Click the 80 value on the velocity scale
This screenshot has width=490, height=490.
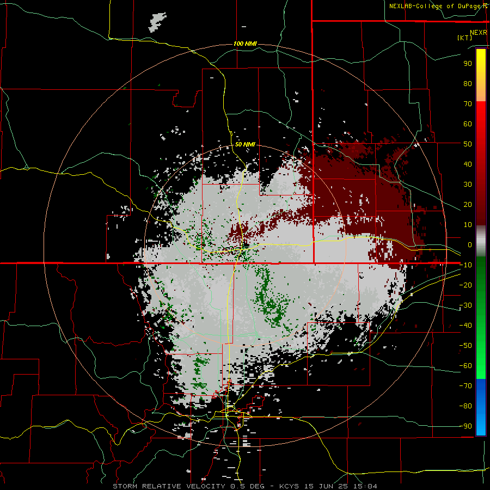(x=468, y=84)
